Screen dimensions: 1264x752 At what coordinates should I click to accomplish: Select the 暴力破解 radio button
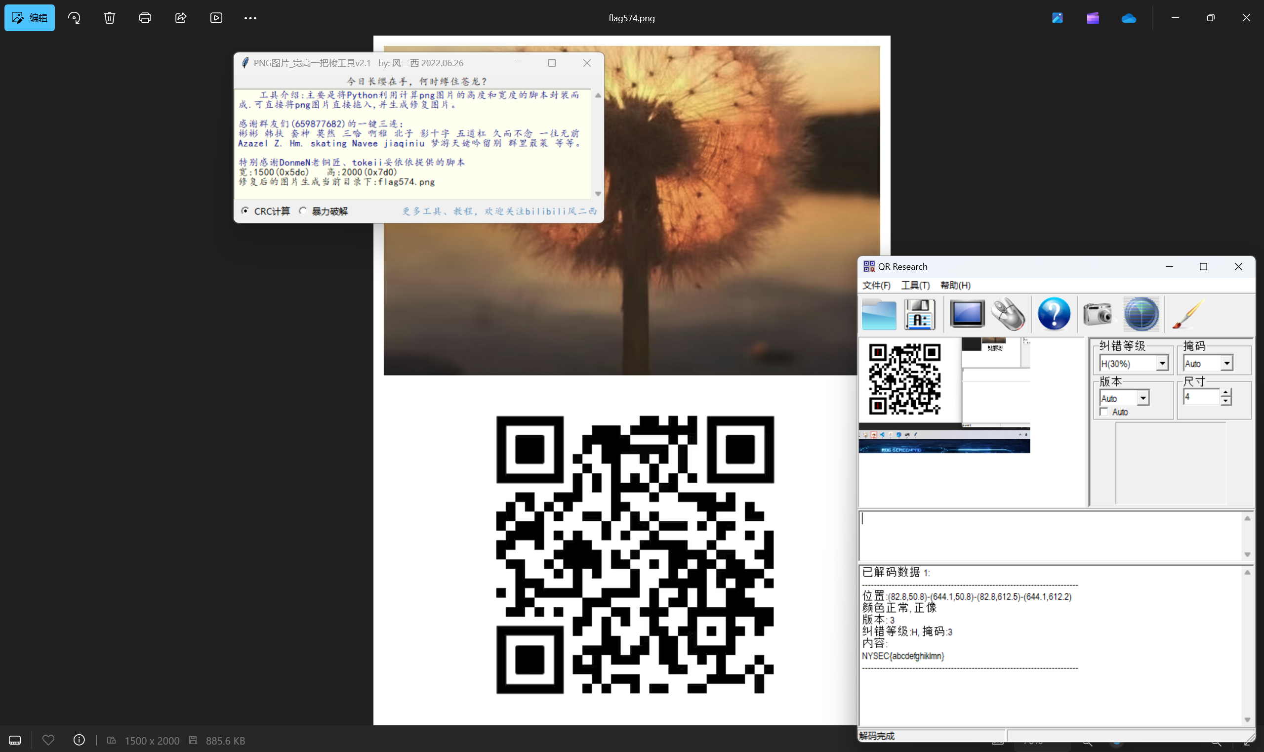click(x=303, y=211)
